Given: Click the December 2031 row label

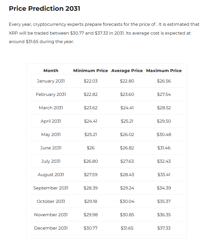Looking at the screenshot, I should [x=51, y=228].
